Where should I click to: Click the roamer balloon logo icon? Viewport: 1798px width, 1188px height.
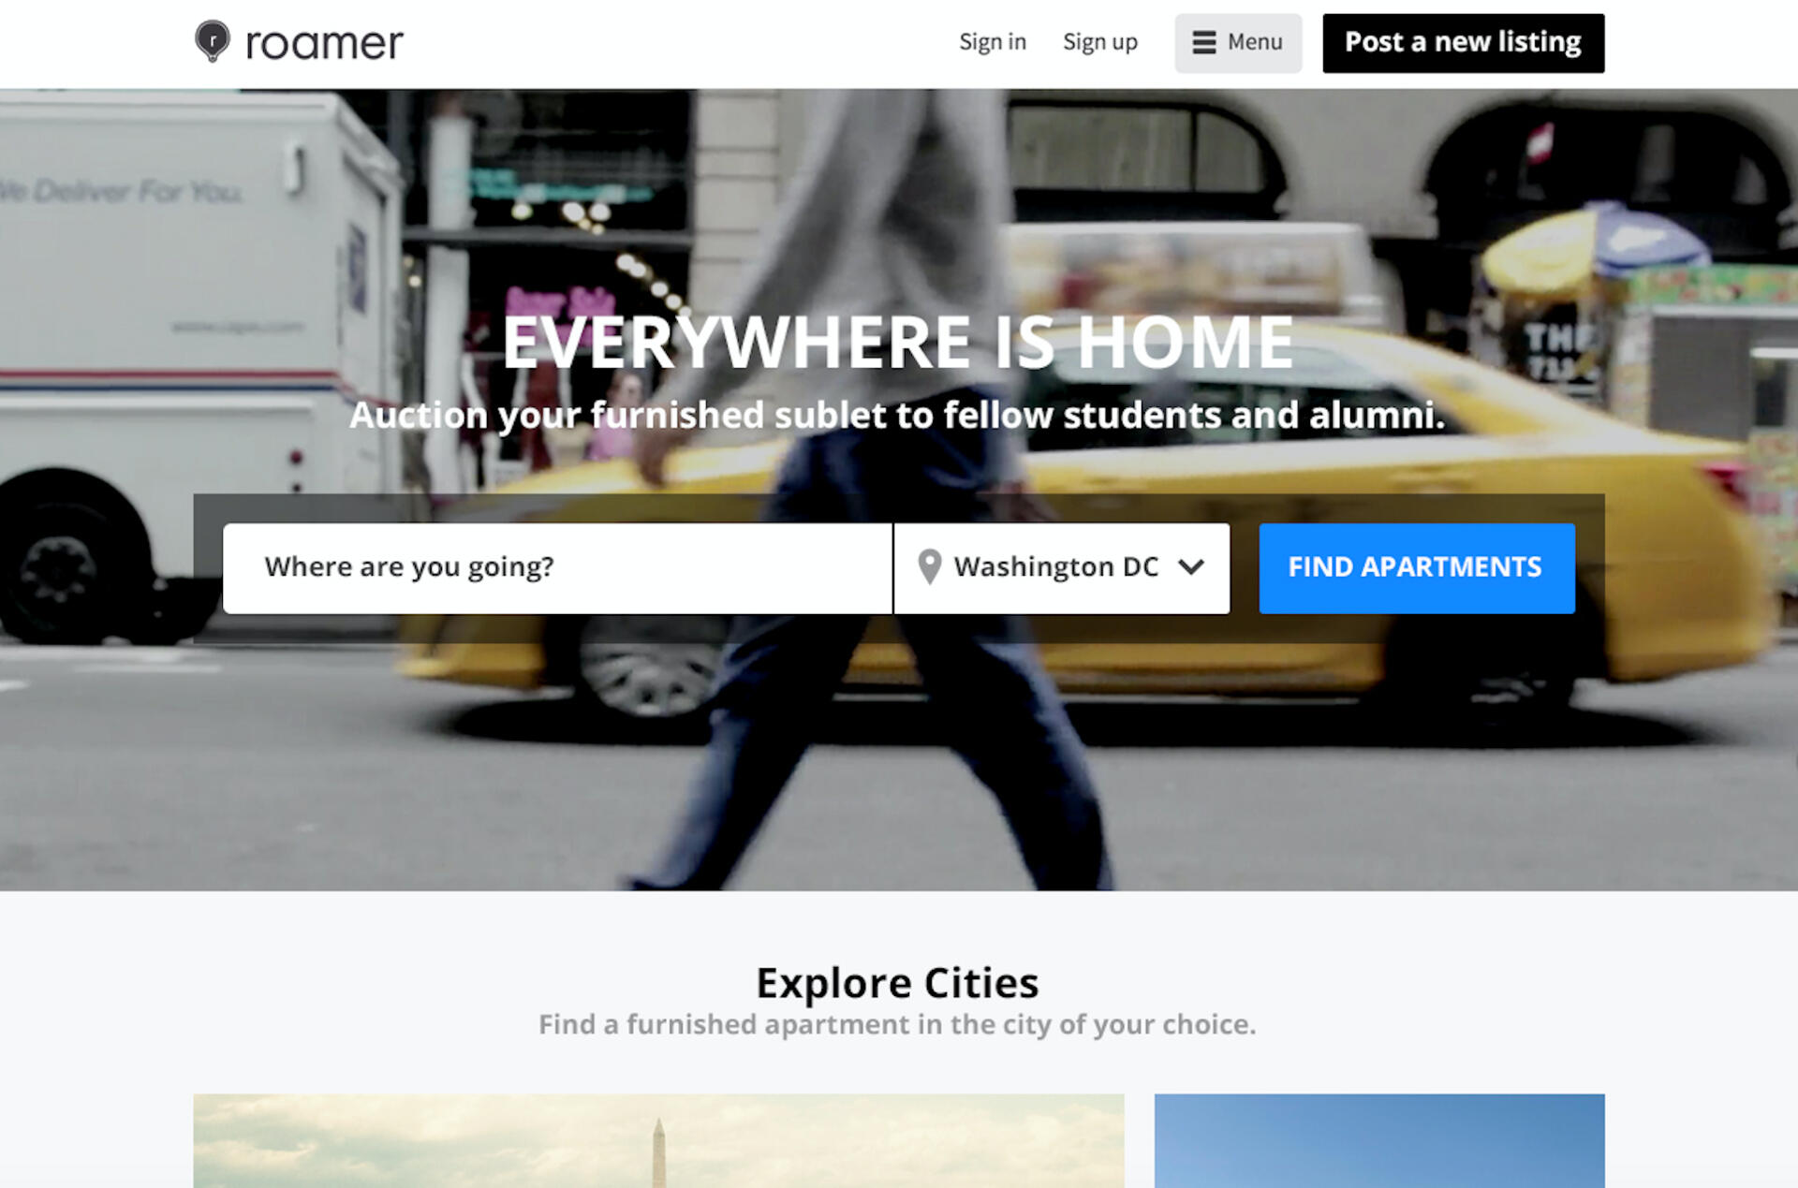click(213, 41)
